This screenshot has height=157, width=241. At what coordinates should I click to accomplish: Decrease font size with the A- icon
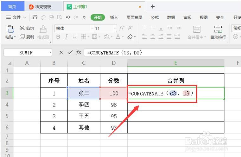coord(130,28)
